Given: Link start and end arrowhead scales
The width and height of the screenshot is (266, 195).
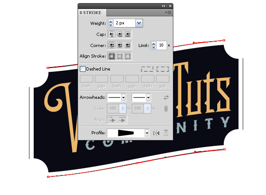Looking at the screenshot, I should [x=166, y=109].
